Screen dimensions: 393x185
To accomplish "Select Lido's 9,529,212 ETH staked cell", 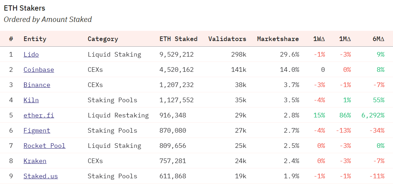I will (177, 54).
